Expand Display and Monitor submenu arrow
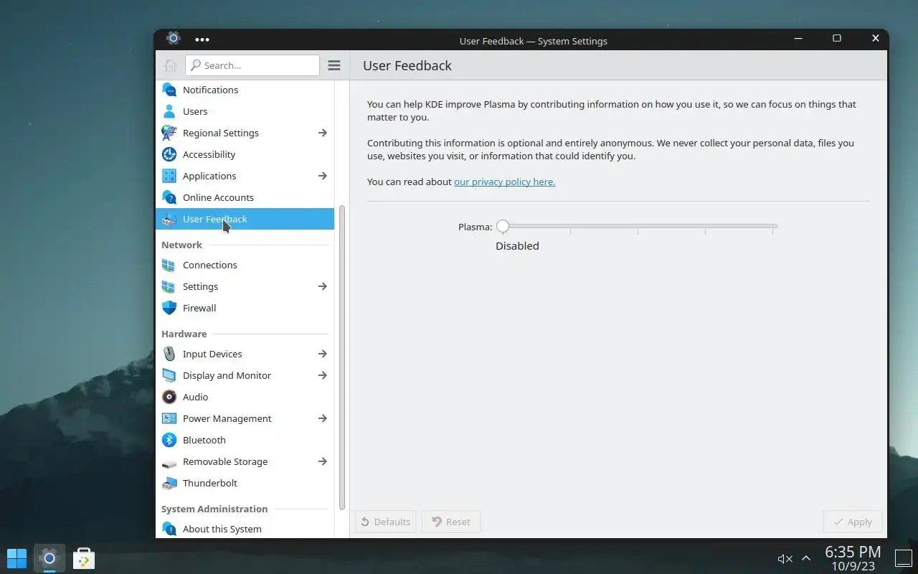The width and height of the screenshot is (918, 574). 323,375
